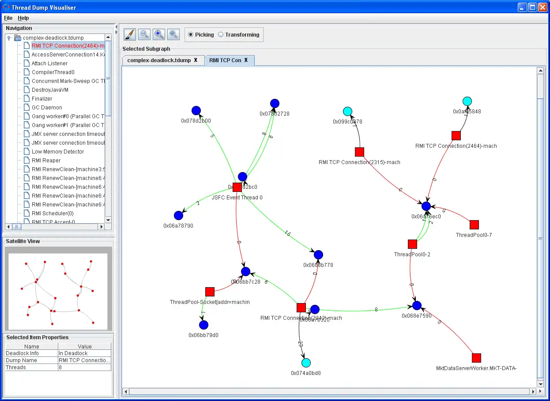550x401 pixels.
Task: Click the left-pointing split pane collapse arrow
Action: 117,27
